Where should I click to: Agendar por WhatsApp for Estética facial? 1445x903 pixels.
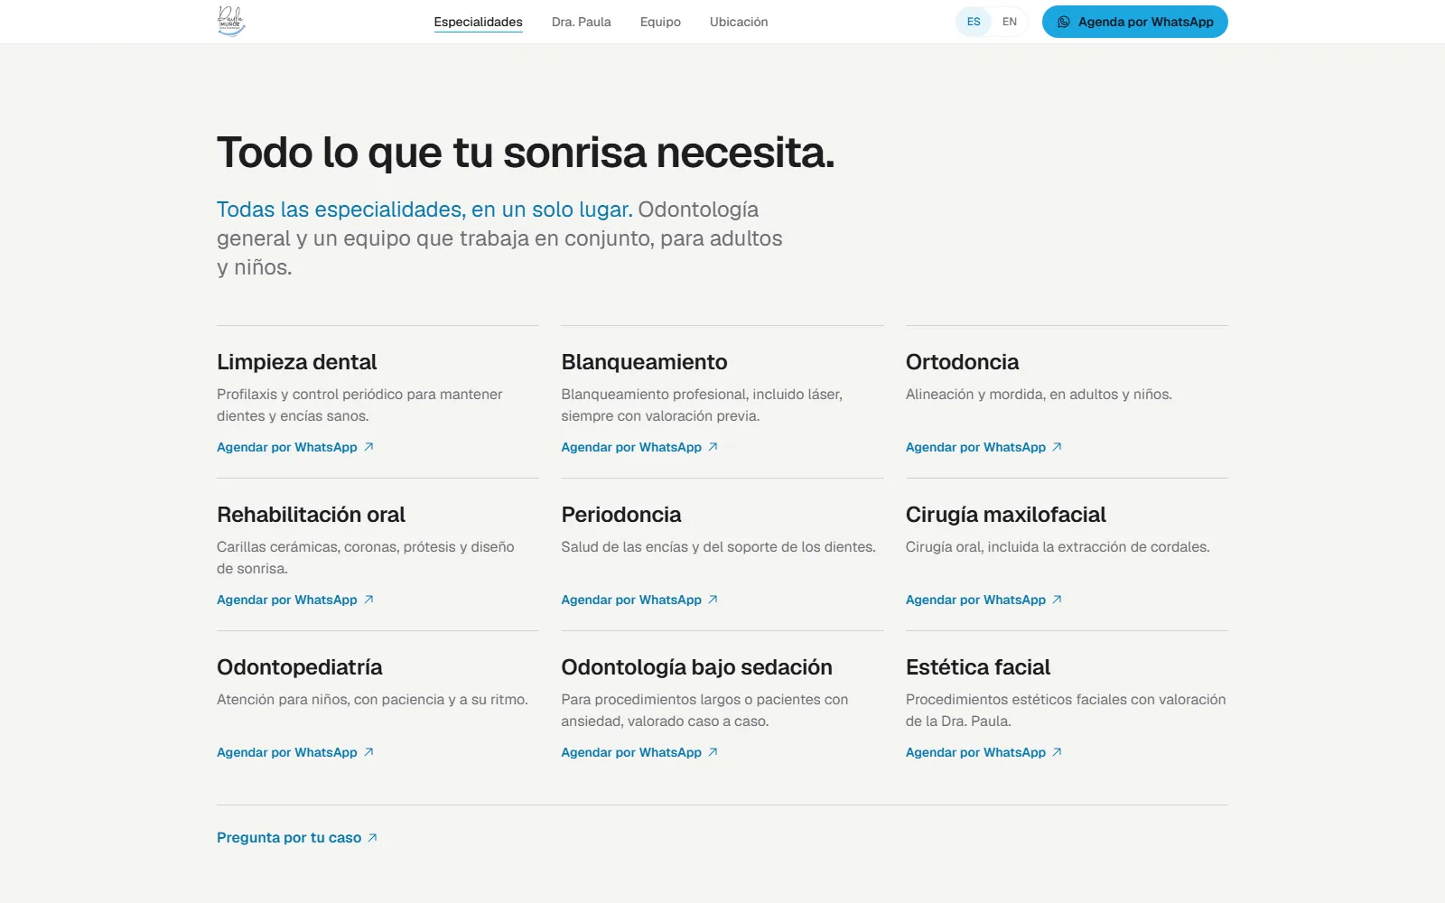(984, 752)
